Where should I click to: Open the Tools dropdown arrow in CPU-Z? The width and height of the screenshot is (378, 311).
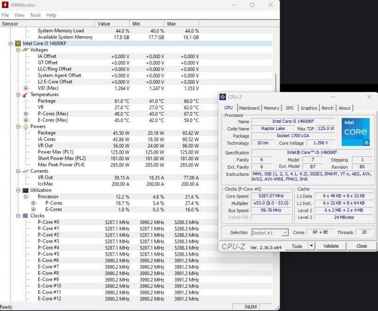(311, 246)
